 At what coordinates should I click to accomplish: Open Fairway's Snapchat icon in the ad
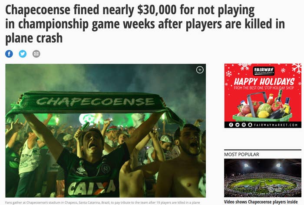tap(250, 125)
